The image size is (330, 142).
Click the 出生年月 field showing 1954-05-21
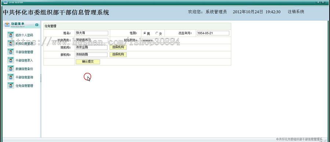point(213,33)
